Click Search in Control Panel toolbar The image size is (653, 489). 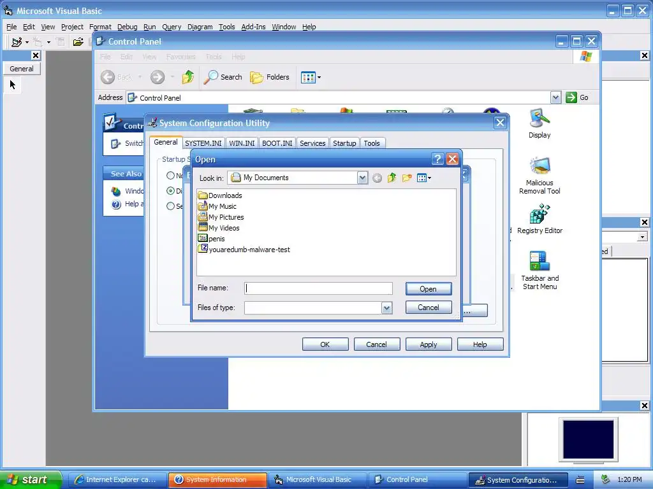[223, 77]
